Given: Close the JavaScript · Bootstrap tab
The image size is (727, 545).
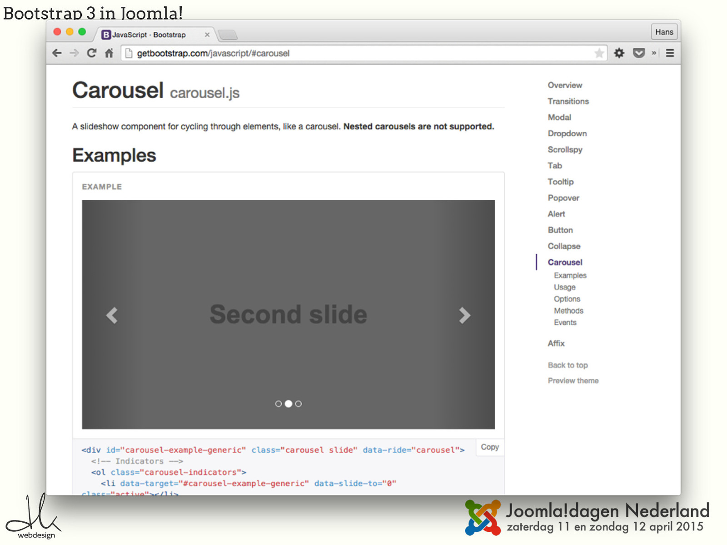Looking at the screenshot, I should click(x=207, y=35).
